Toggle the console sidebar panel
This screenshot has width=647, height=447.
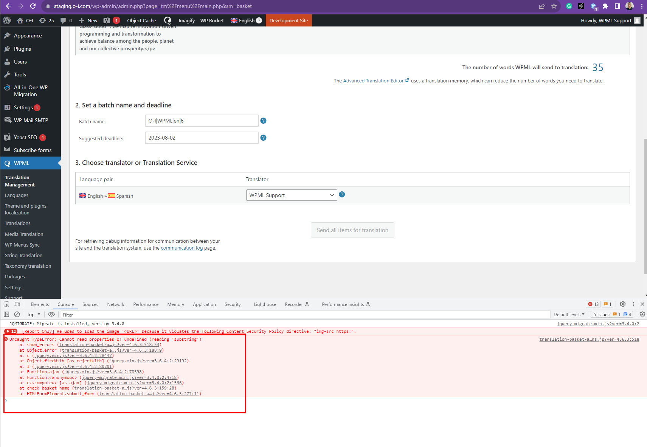click(6, 314)
